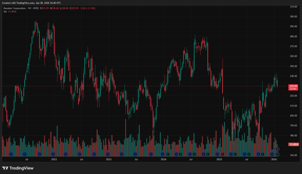Click the dividend D marker just before 2022
Image resolution: width=302 pixels, height=174 pixels.
(53, 154)
